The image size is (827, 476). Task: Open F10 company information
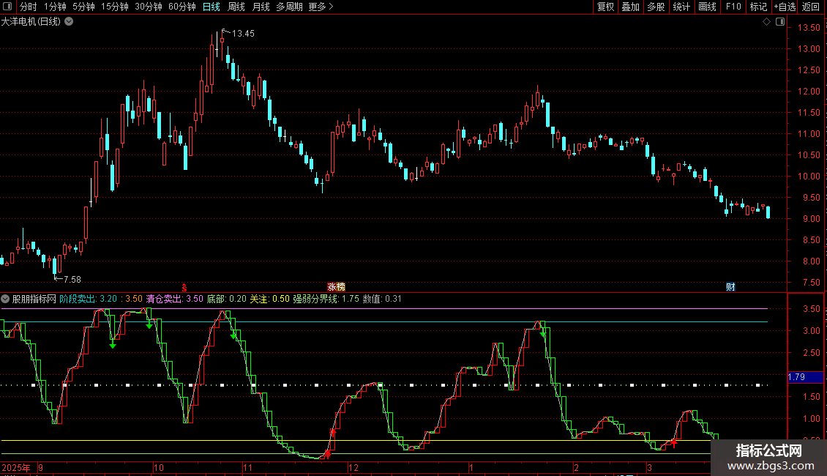pos(733,7)
